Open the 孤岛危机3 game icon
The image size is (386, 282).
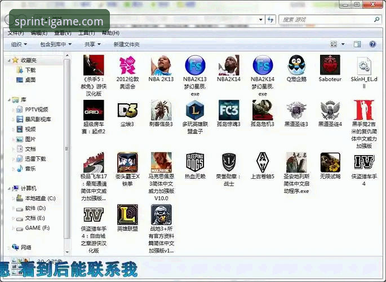pyautogui.click(x=263, y=110)
